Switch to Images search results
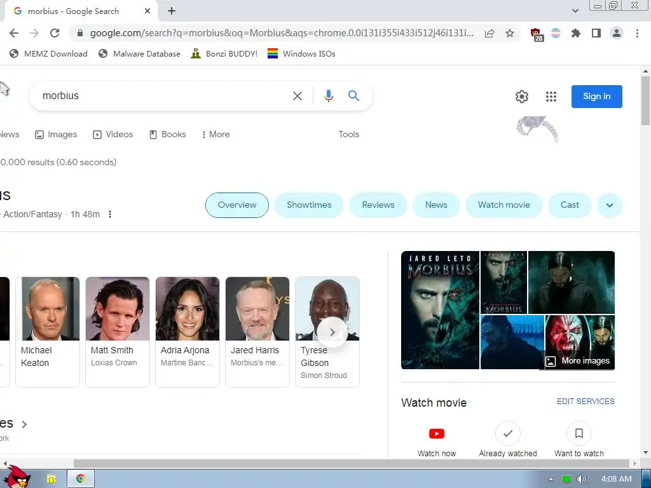Viewport: 651px width, 488px height. [56, 135]
